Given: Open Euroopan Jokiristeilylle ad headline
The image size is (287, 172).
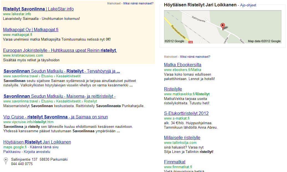Looking at the screenshot, I should point(60,51).
